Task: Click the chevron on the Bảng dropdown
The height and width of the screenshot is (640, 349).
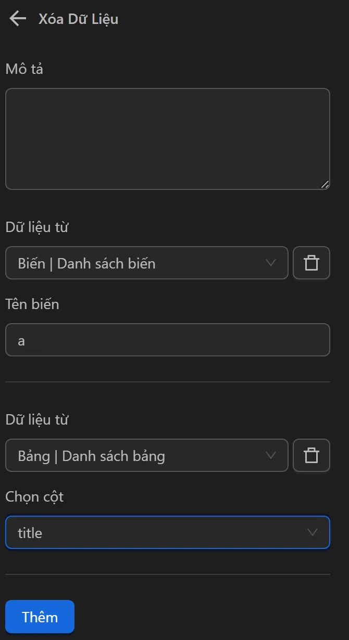Action: click(270, 455)
